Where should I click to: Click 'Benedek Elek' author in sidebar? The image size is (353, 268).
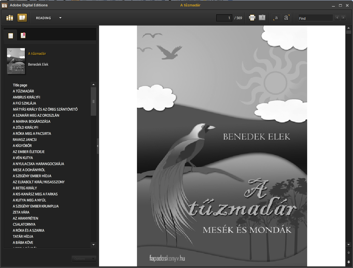point(38,64)
